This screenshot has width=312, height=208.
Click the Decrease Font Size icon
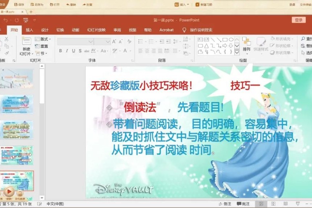(x=121, y=41)
